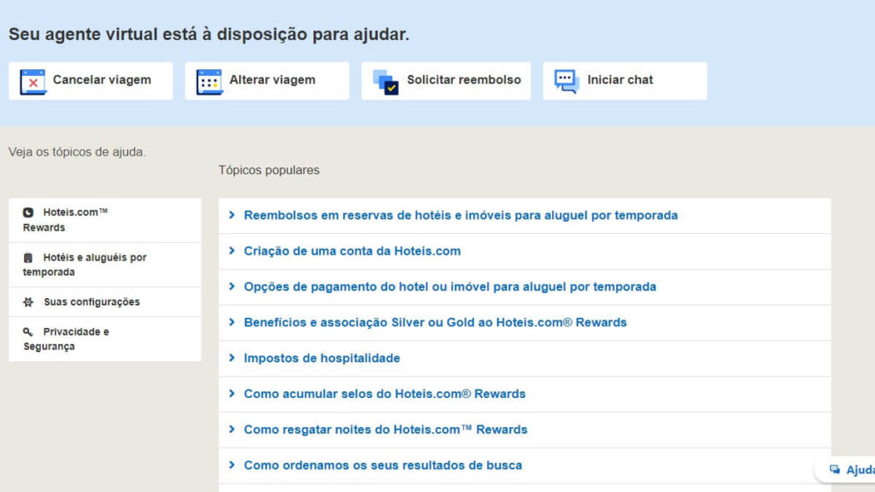The width and height of the screenshot is (875, 492).
Task: Click the Tópicos populares heading text
Action: 269,170
